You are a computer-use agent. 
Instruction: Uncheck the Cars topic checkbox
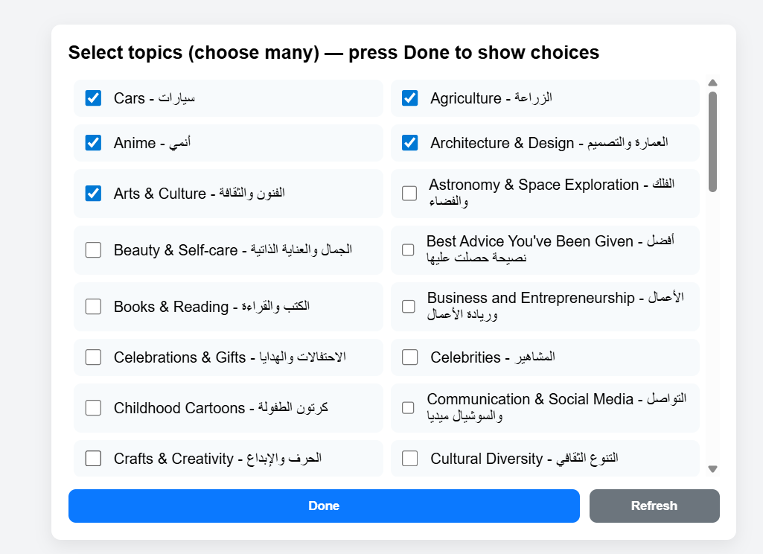coord(93,98)
